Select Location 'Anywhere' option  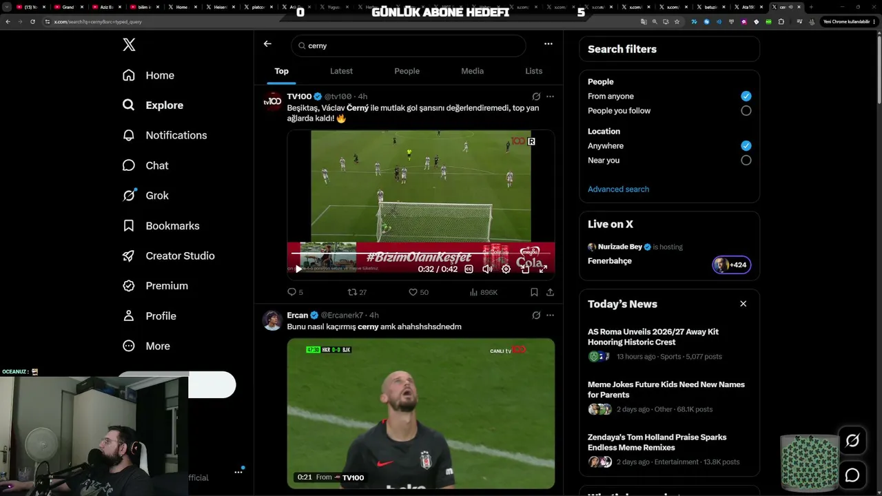746,146
